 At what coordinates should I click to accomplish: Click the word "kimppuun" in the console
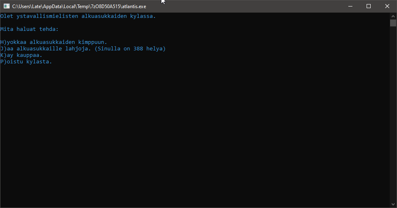coord(92,42)
